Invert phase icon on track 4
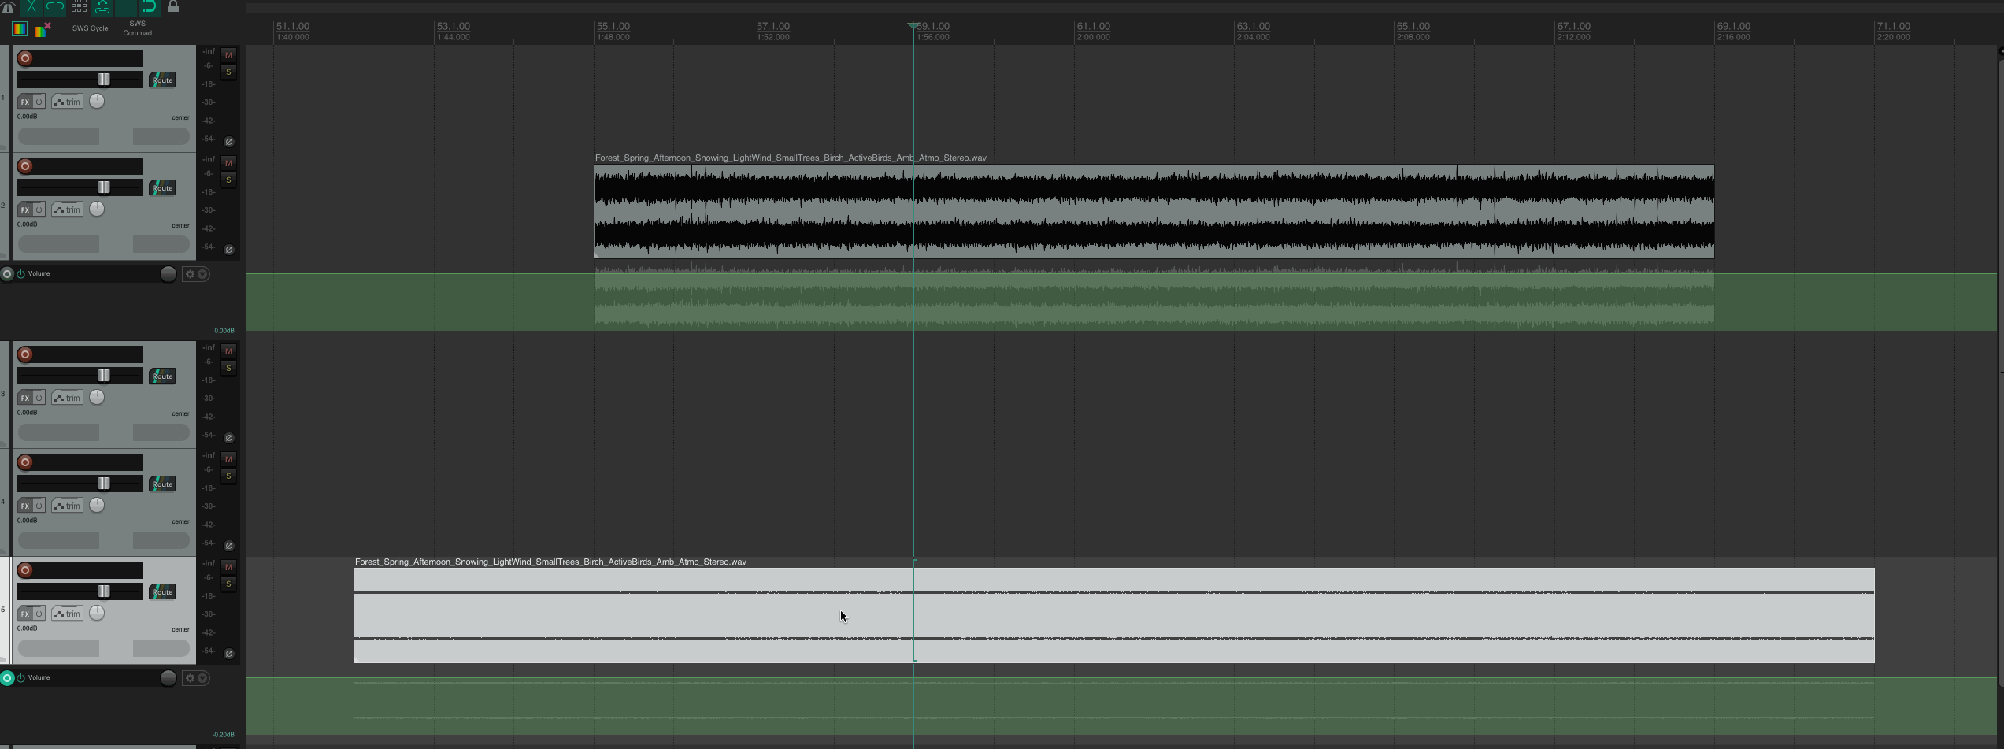Viewport: 2004px width, 749px height. pos(229,547)
